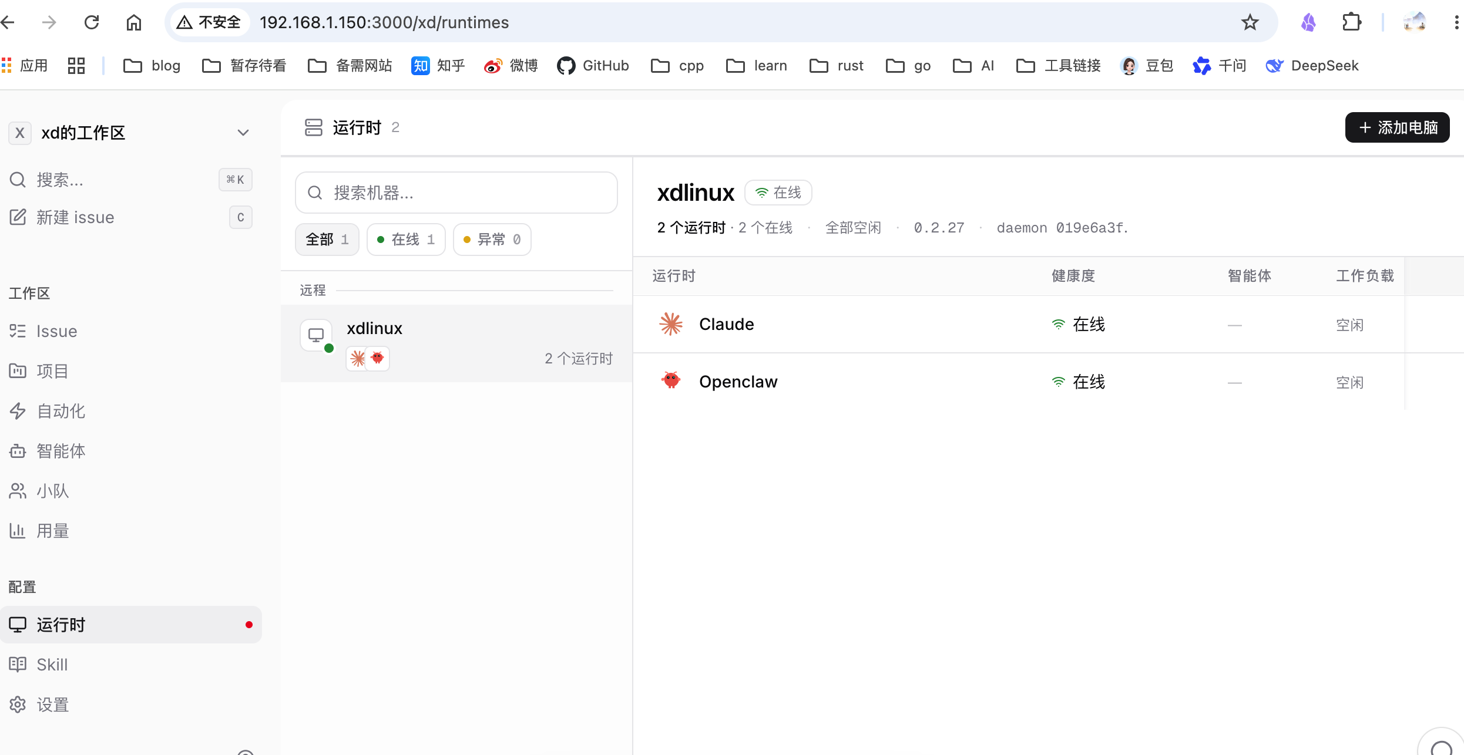Screen dimensions: 1464x755
Task: Open the extensions puzzle icon
Action: click(x=1352, y=22)
